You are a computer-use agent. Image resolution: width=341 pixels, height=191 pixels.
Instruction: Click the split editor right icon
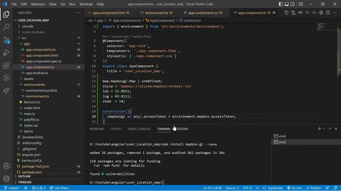coord(328,13)
